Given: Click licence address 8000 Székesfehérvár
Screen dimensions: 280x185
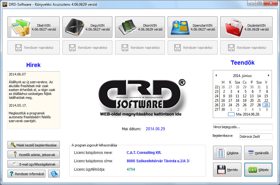Looking at the screenshot, I should [158, 161].
